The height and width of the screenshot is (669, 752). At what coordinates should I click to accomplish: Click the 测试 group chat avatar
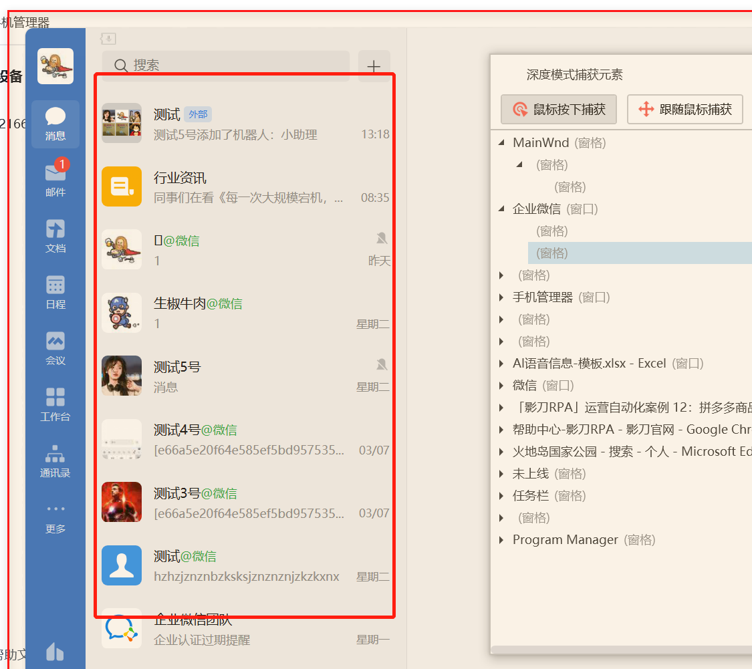(122, 123)
